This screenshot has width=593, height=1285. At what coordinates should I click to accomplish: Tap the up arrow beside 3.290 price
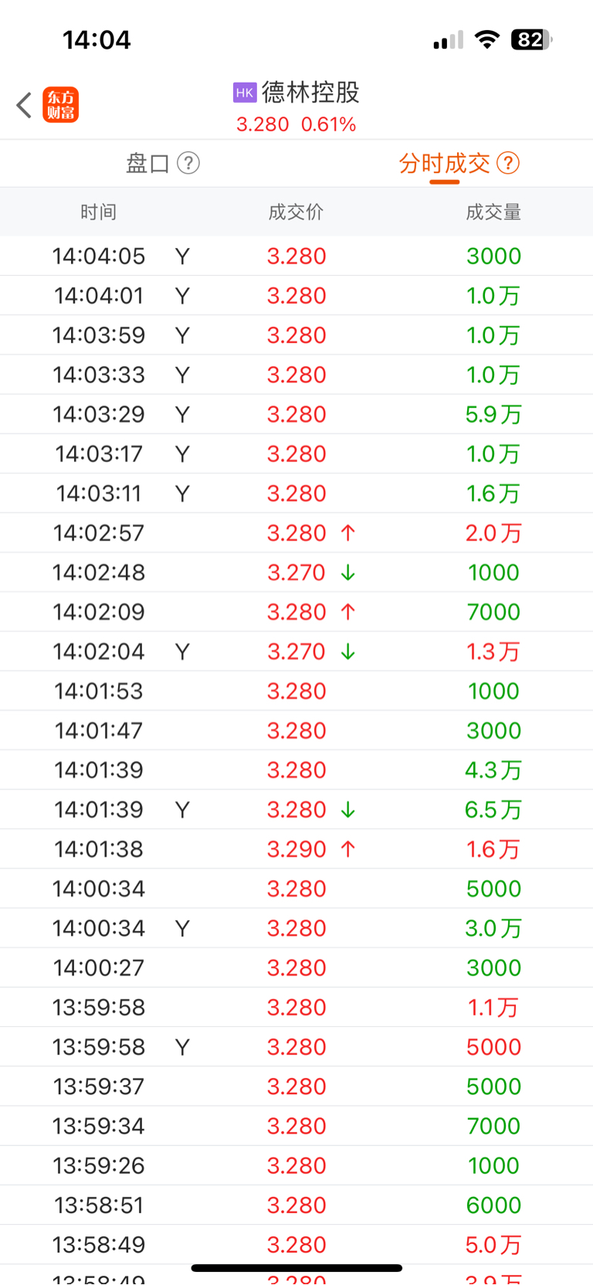(x=348, y=849)
